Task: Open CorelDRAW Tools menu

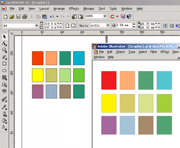Action: [x=113, y=9]
